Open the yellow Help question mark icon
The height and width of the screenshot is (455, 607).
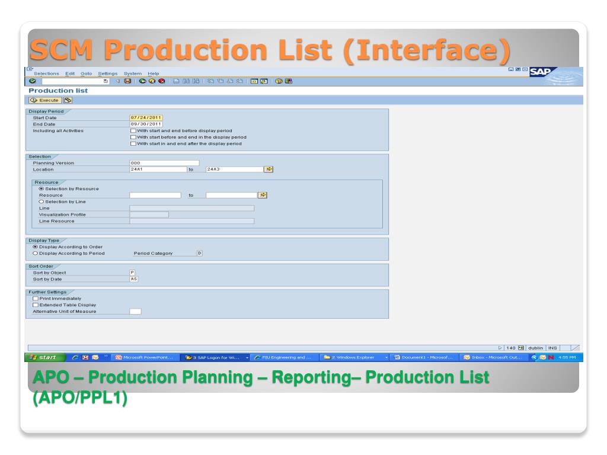[x=279, y=81]
